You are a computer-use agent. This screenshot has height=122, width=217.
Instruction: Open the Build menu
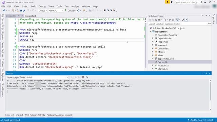click(x=34, y=6)
